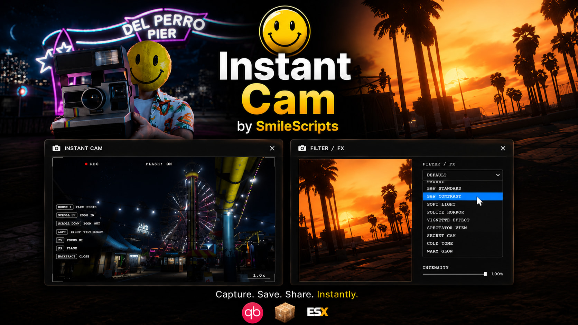Click the F5 key next to FLASH
Screen dimensions: 578x325
pyautogui.click(x=60, y=248)
